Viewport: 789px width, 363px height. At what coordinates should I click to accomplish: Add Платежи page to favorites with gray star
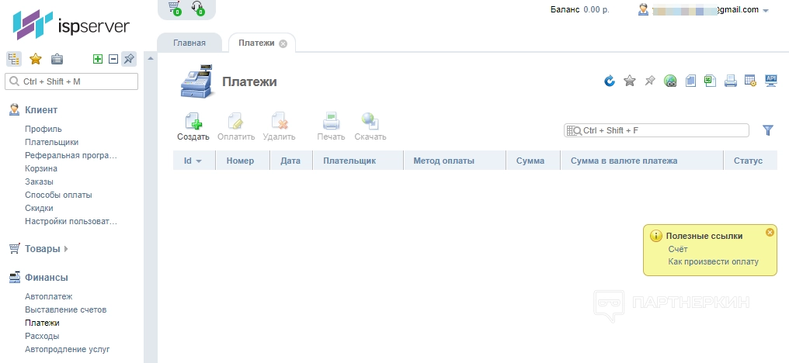630,81
